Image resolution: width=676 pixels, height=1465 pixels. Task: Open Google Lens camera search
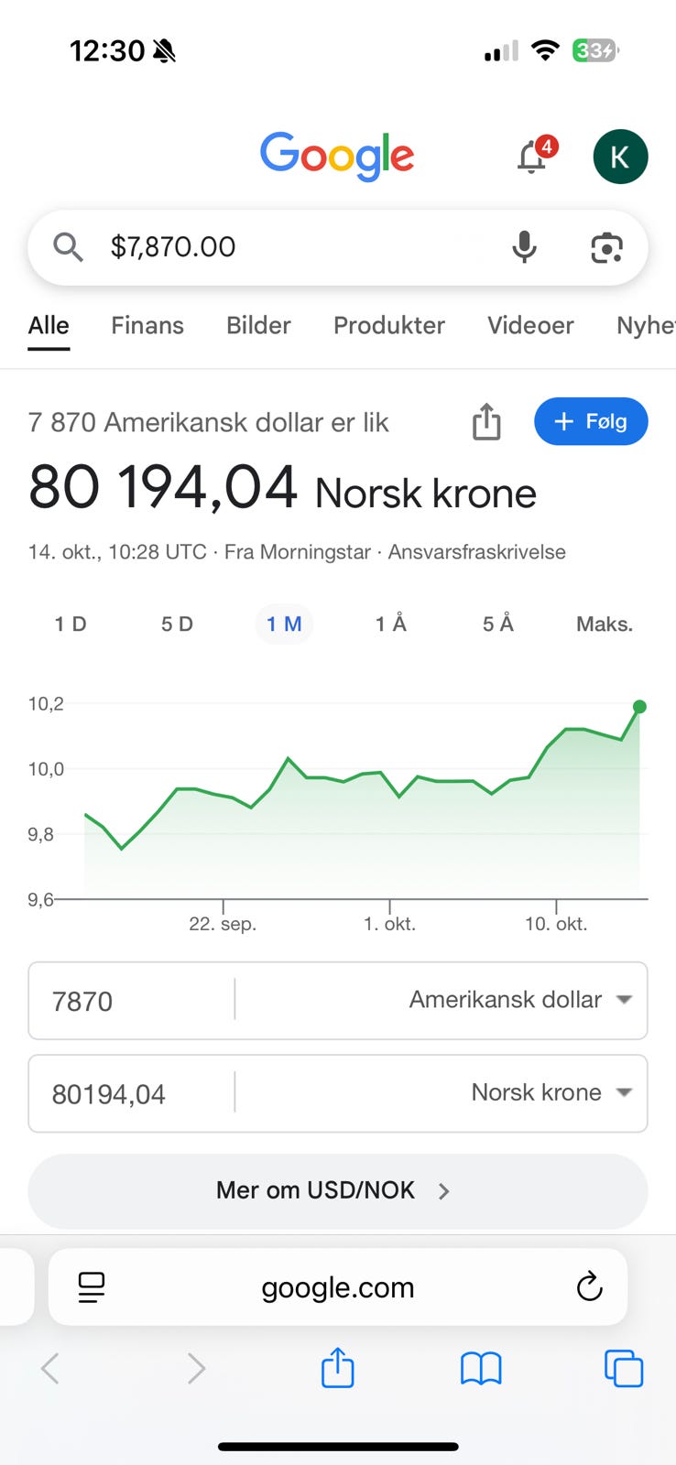[606, 247]
